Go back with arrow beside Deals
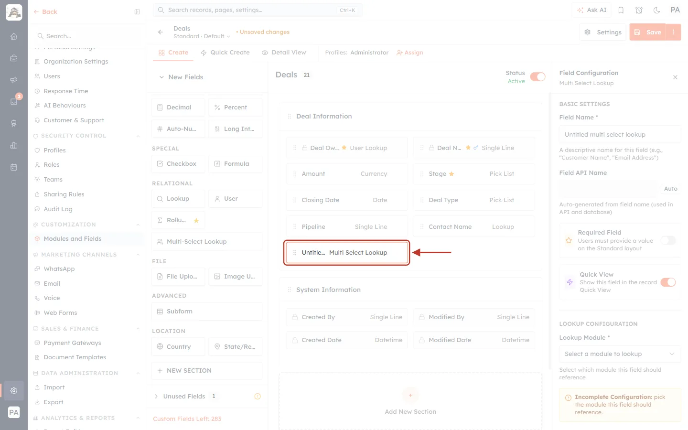688x430 pixels. point(161,32)
